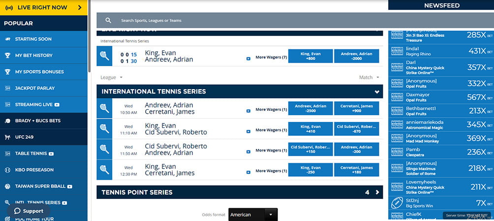Open My Bet History
This screenshot has width=494, height=221.
tap(43, 55)
